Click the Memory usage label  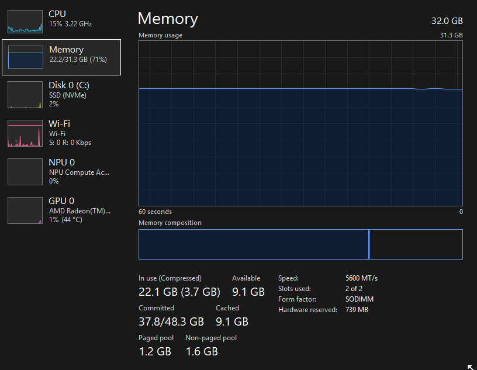click(x=160, y=35)
